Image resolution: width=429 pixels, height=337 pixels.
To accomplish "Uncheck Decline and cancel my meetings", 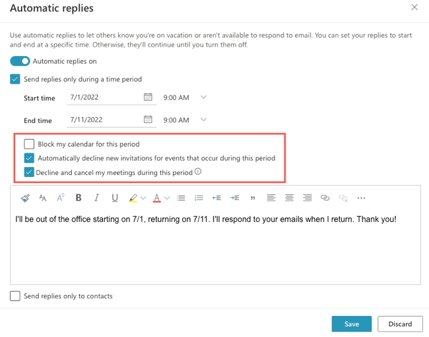I will click(x=29, y=172).
